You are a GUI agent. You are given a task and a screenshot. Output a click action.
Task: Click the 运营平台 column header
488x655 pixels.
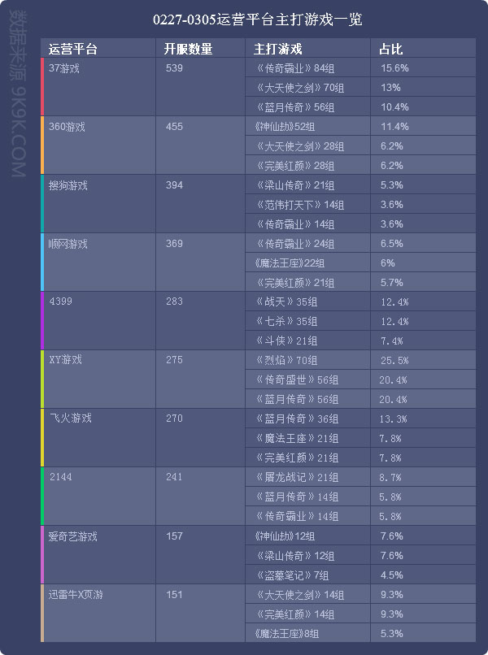[73, 49]
